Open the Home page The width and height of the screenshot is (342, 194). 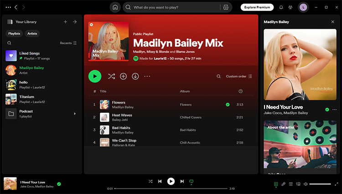coord(115,7)
